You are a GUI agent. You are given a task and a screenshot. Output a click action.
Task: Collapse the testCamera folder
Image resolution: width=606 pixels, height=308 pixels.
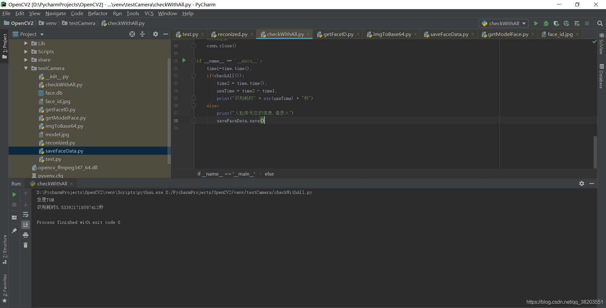tap(26, 68)
